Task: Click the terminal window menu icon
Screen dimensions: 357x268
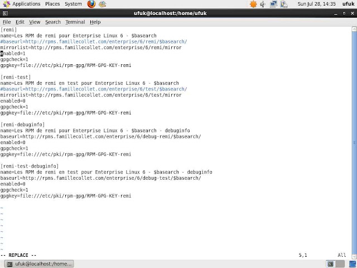Action: (x=5, y=13)
